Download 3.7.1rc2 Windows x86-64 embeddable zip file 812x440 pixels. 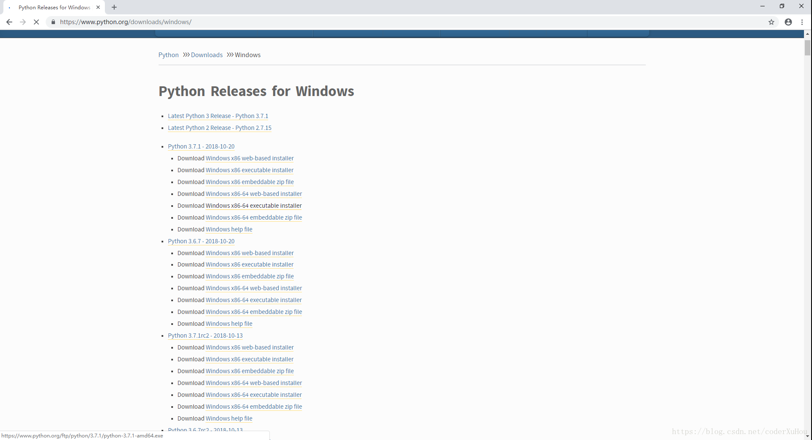(254, 407)
